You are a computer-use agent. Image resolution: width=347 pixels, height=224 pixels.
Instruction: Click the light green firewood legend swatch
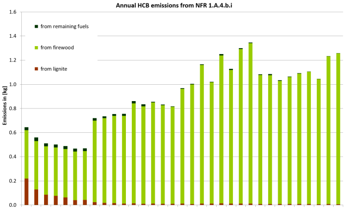click(36, 48)
